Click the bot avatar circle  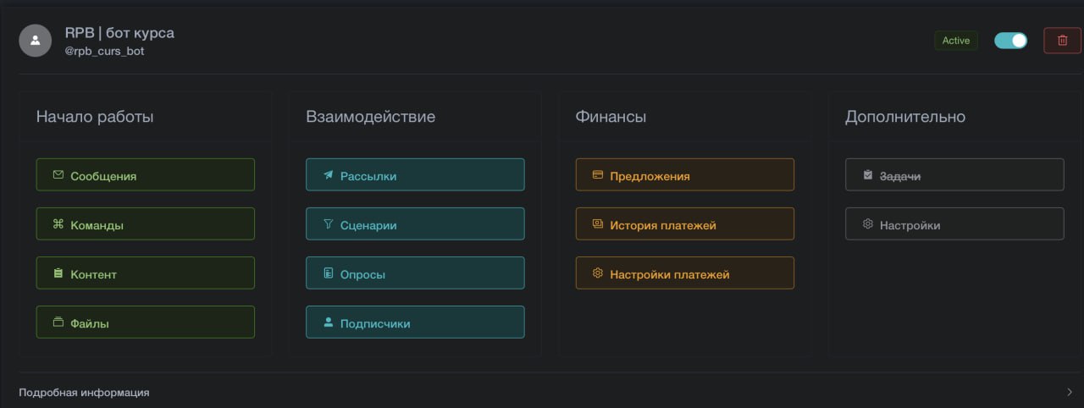[x=36, y=41]
